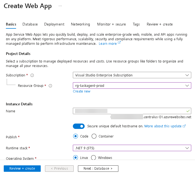This screenshot has height=175, width=195.
Task: Choose Windows as operating system
Action: pos(93,158)
